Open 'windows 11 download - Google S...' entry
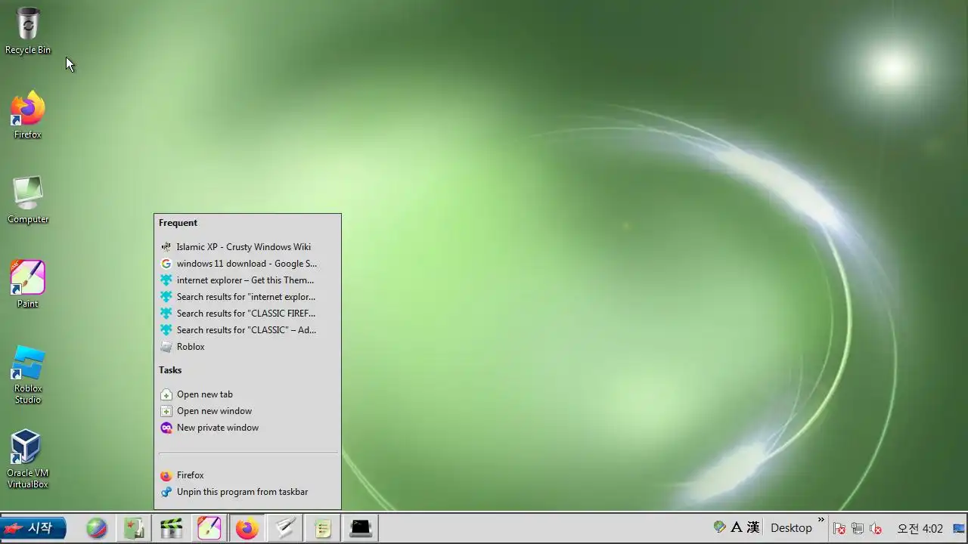This screenshot has width=968, height=544. tap(247, 264)
